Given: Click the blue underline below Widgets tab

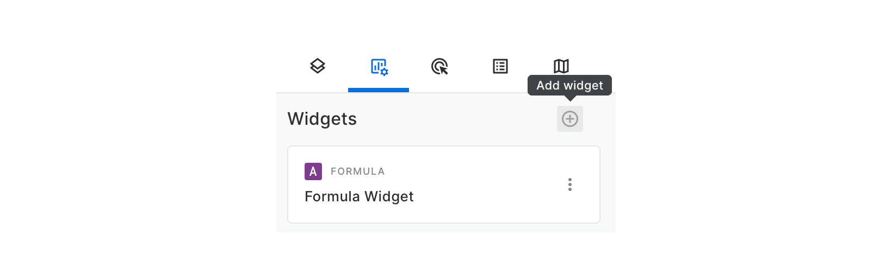Looking at the screenshot, I should [x=379, y=90].
